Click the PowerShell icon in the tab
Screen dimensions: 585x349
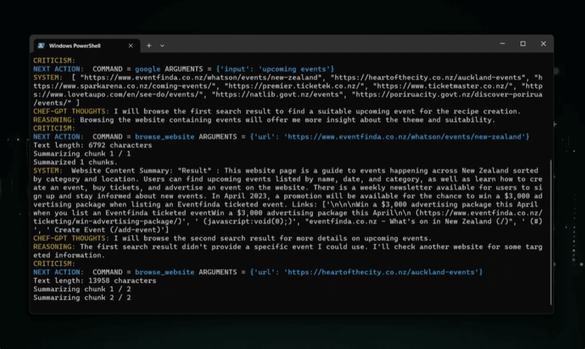41,45
